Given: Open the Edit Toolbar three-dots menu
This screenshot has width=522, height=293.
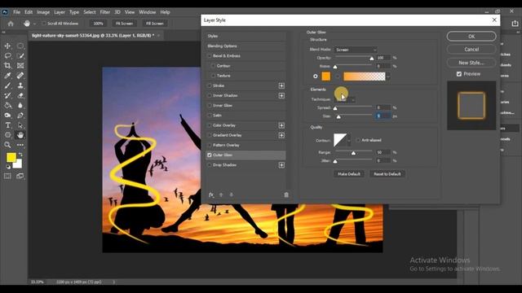Looking at the screenshot, I should click(x=20, y=145).
